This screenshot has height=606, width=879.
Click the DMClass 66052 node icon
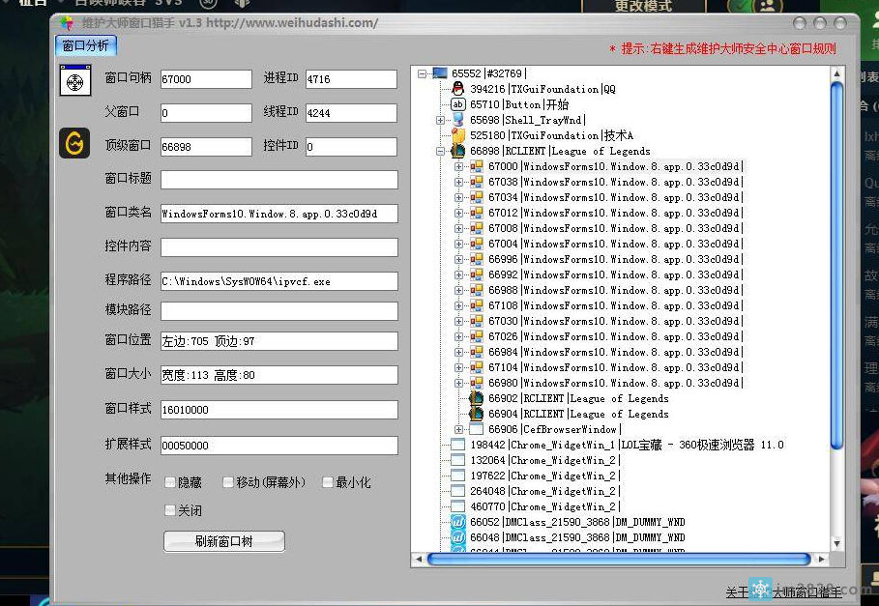[458, 522]
